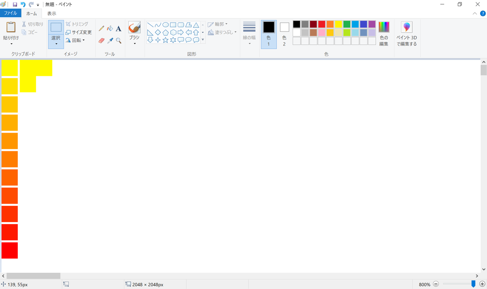This screenshot has height=289, width=487.
Task: Choose the Text tool
Action: 118,29
